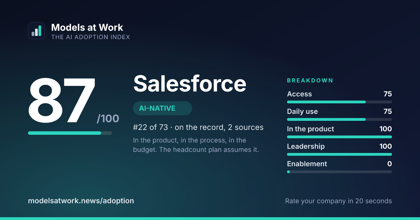
Task: Click the Models at Work title
Action: (87, 28)
